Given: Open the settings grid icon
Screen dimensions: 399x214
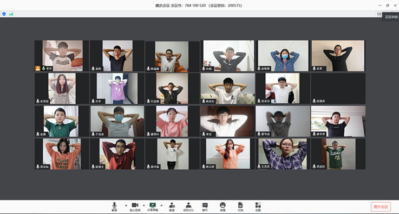Looking at the screenshot, I should [258, 206].
